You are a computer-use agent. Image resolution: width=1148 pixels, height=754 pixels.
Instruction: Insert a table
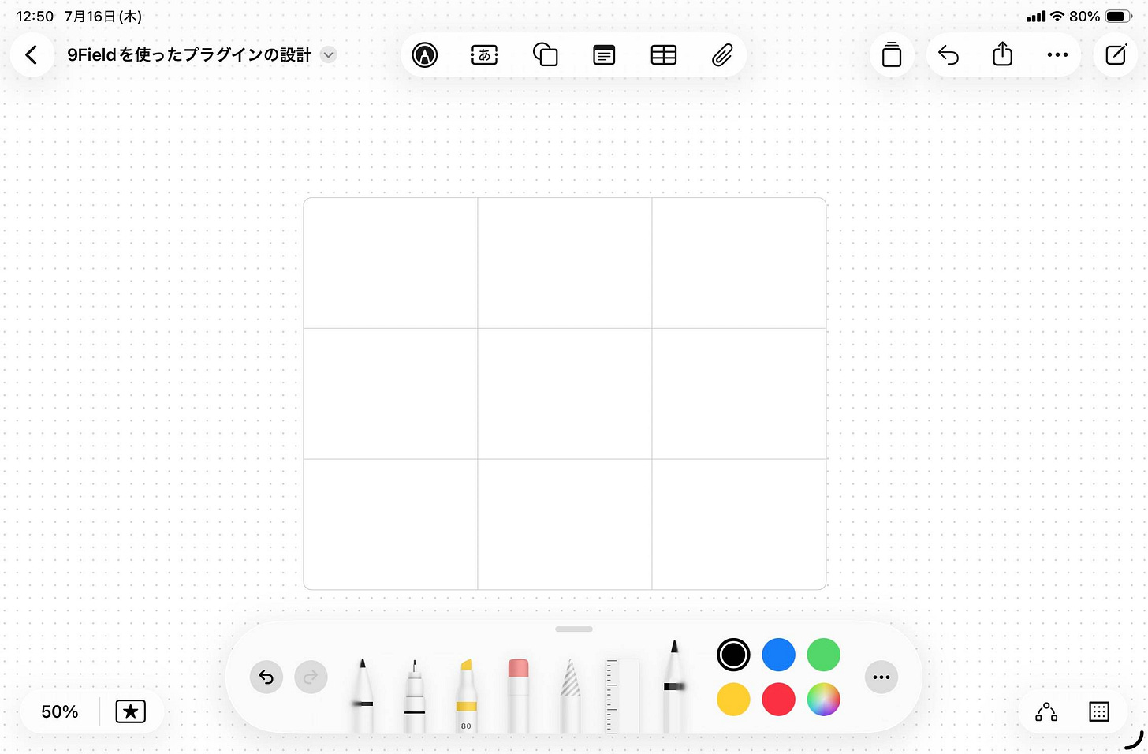tap(664, 54)
